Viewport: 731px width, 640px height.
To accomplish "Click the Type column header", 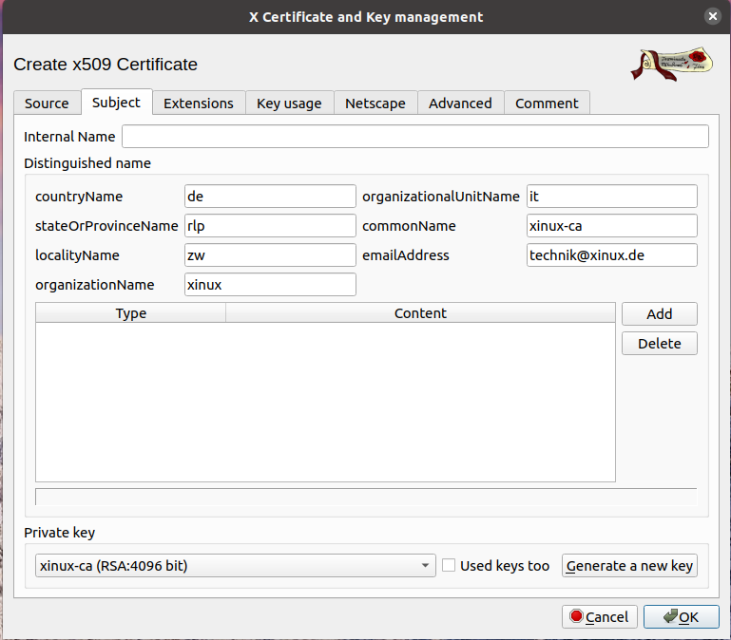I will 130,313.
